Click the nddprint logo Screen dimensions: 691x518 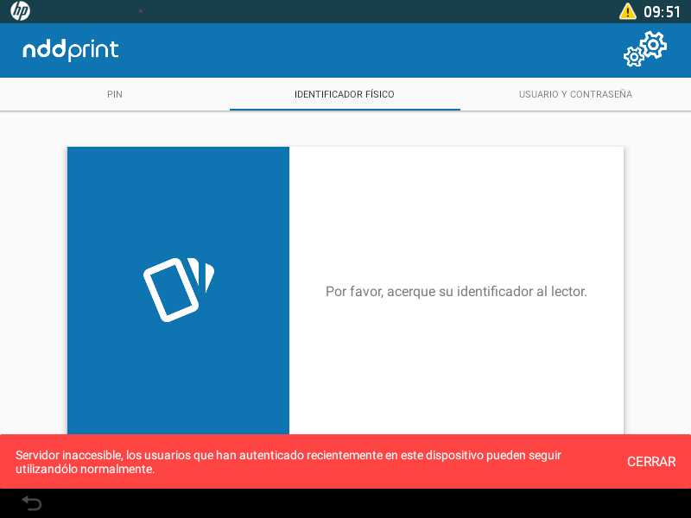70,50
